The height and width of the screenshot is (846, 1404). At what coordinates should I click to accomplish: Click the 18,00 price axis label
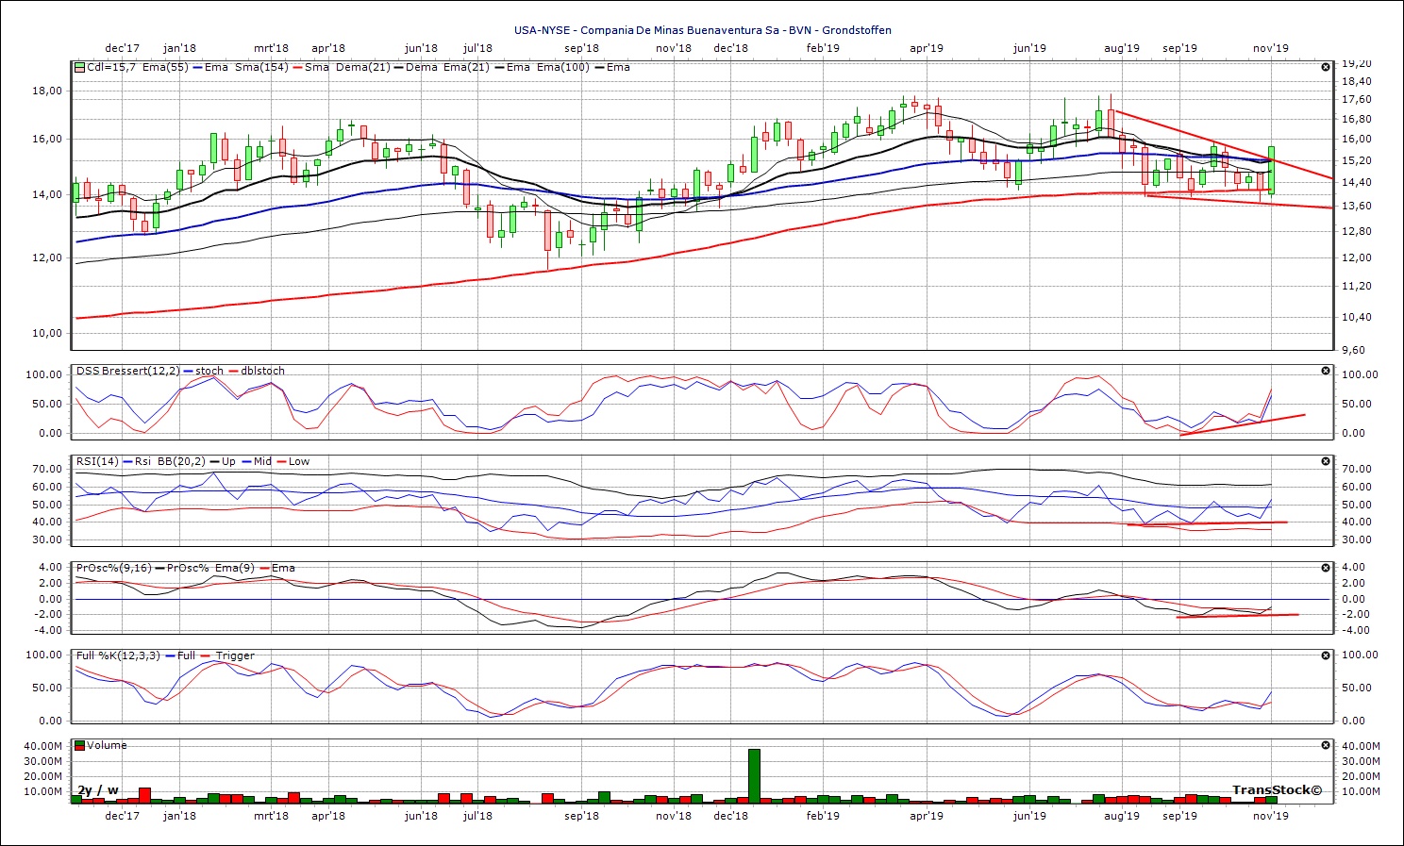(47, 91)
